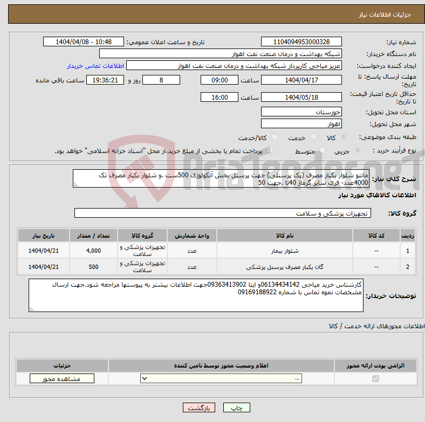Click the resize grip of the description textarea

(76, 185)
